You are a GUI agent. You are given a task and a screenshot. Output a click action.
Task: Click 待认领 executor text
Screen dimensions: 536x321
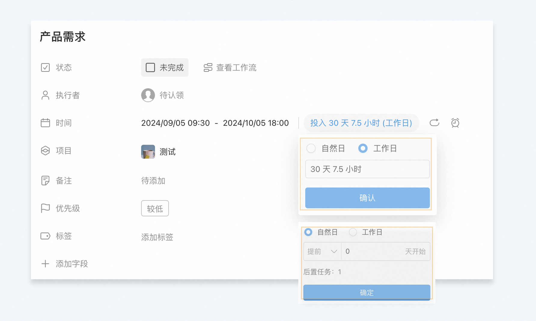point(172,95)
